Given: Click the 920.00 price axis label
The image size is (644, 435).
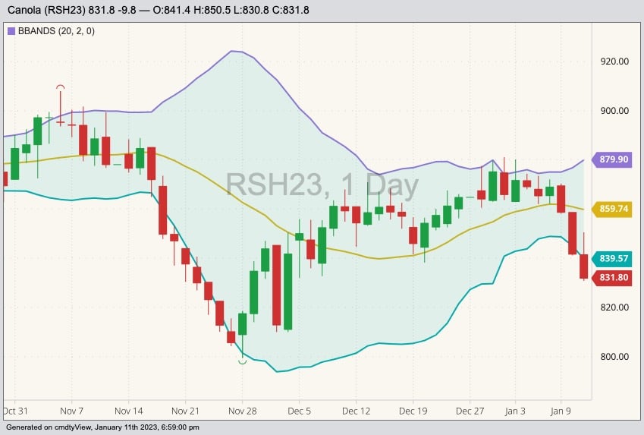Looking at the screenshot, I should coord(614,61).
